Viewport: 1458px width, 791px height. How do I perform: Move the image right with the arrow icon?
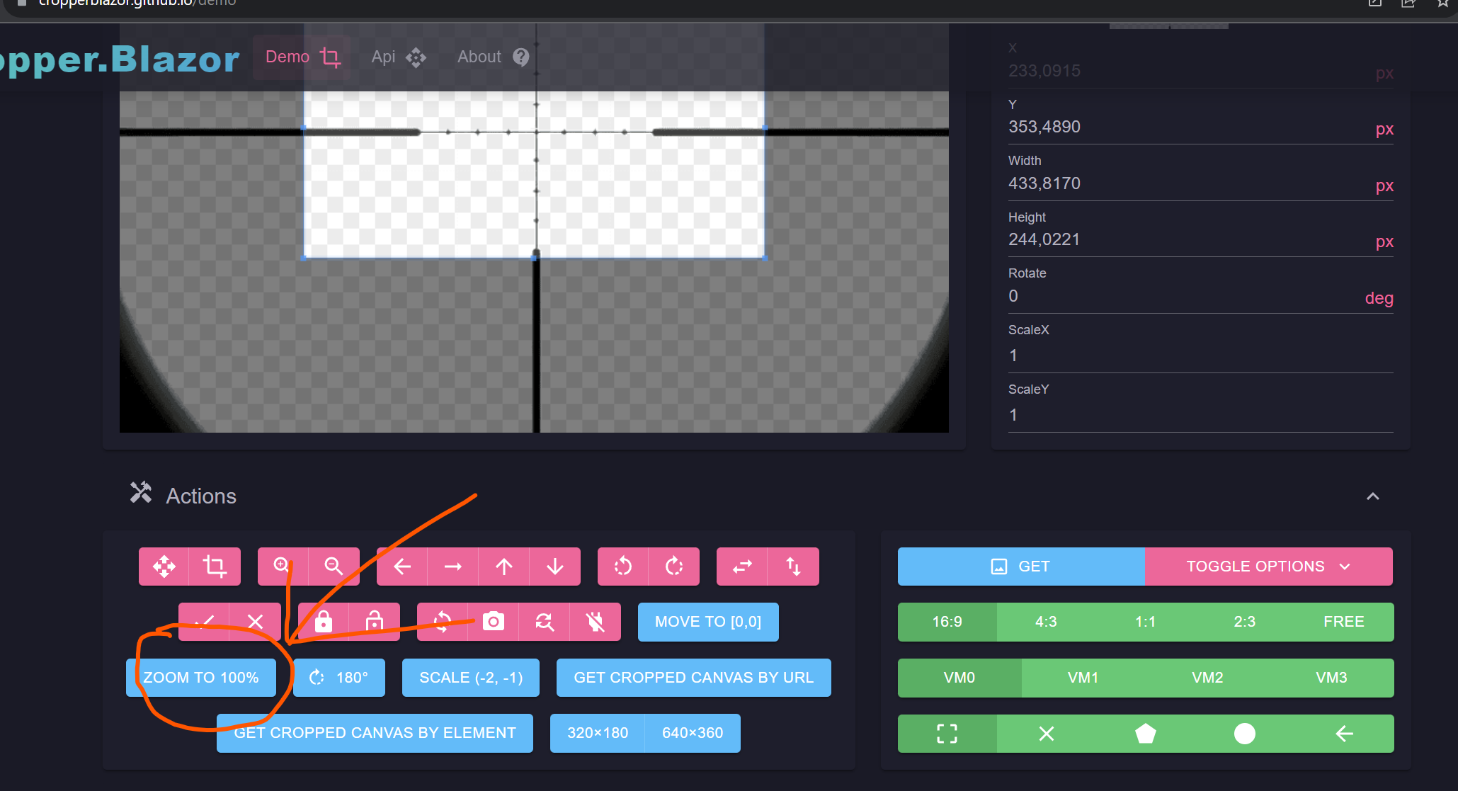tap(453, 567)
